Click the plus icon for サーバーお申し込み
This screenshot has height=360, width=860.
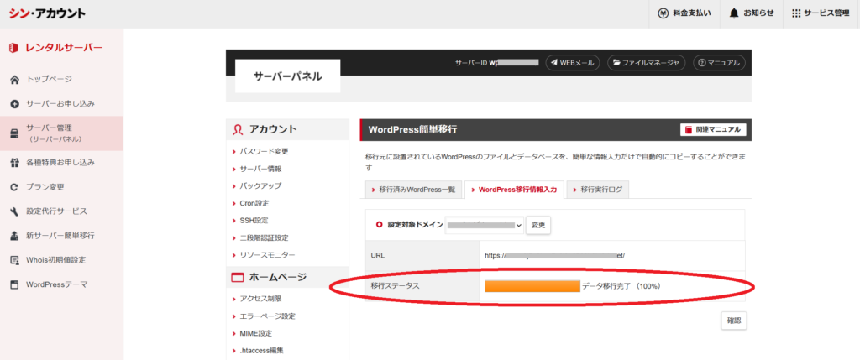pyautogui.click(x=14, y=104)
